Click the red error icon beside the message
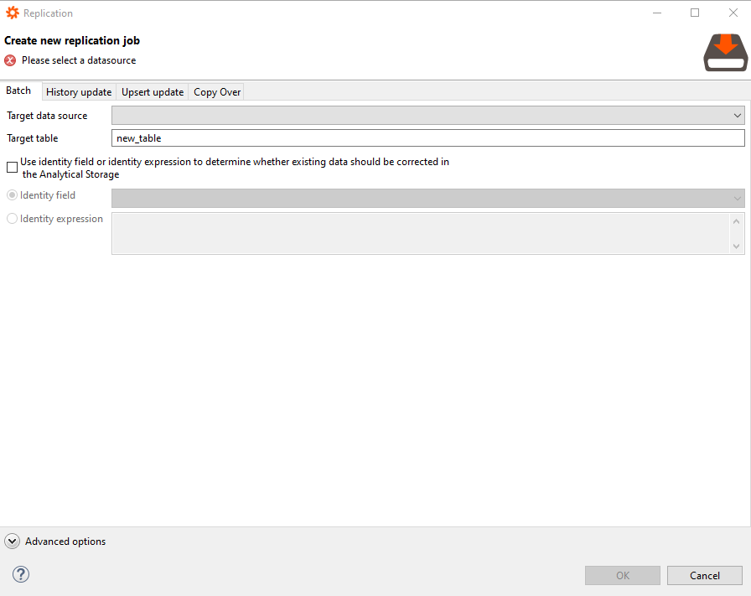The height and width of the screenshot is (596, 751). point(10,60)
